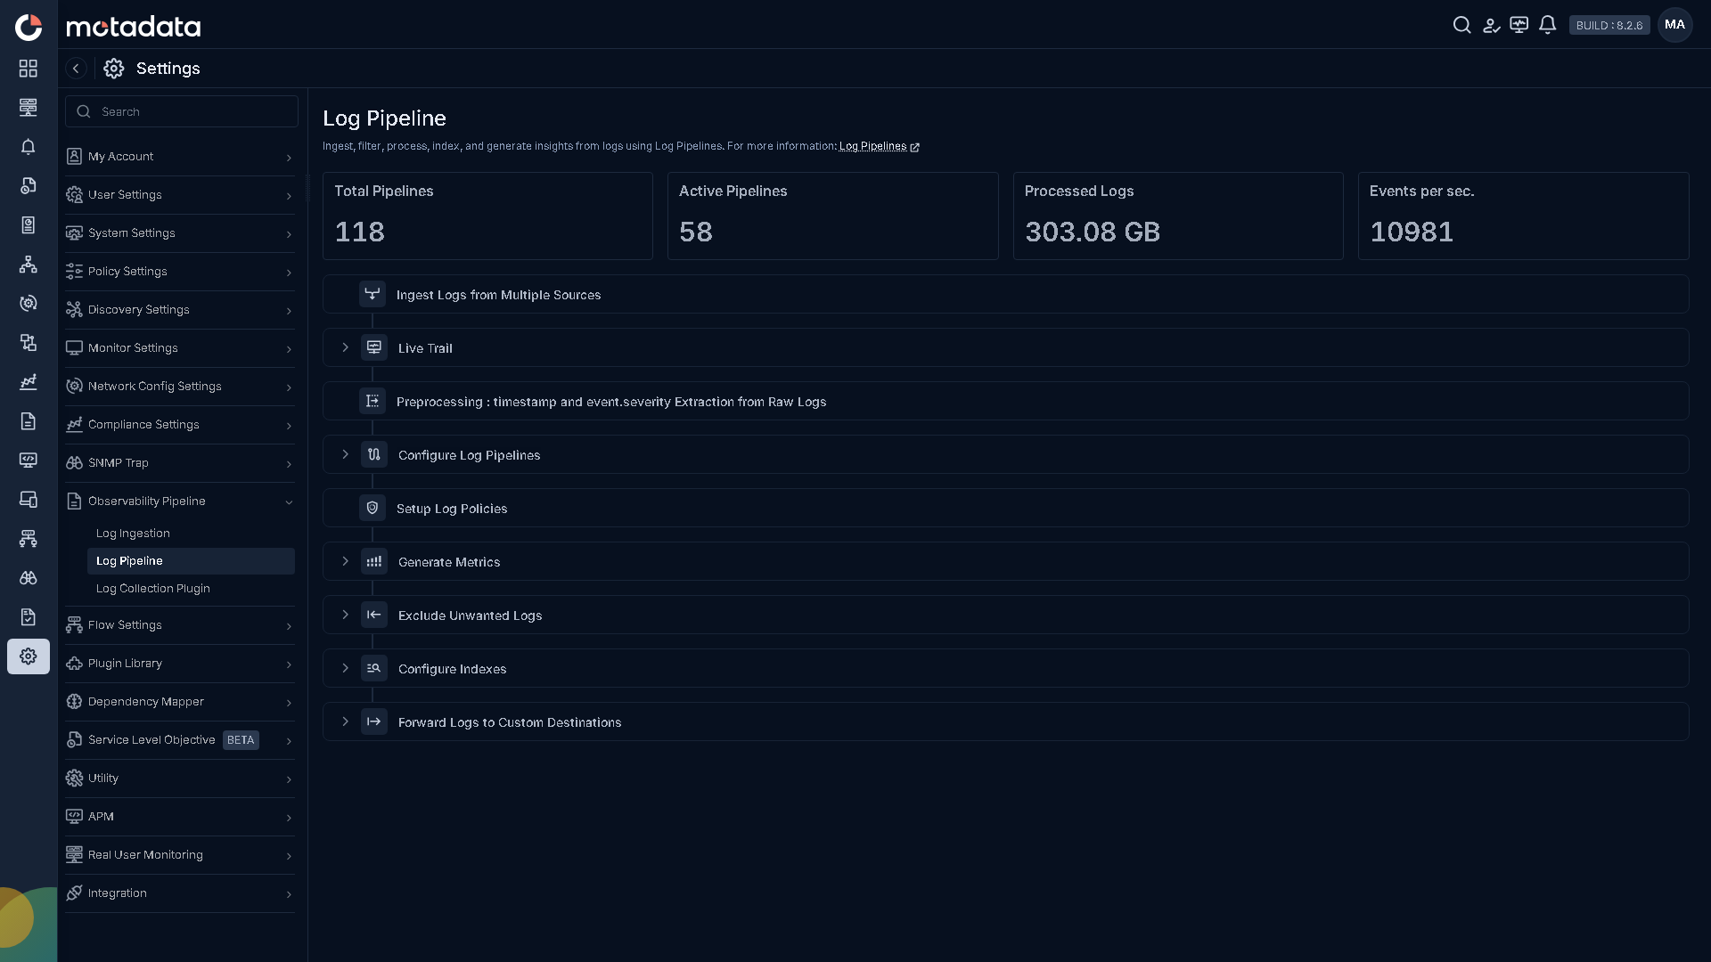
Task: Expand the My Account chevron
Action: click(x=289, y=158)
